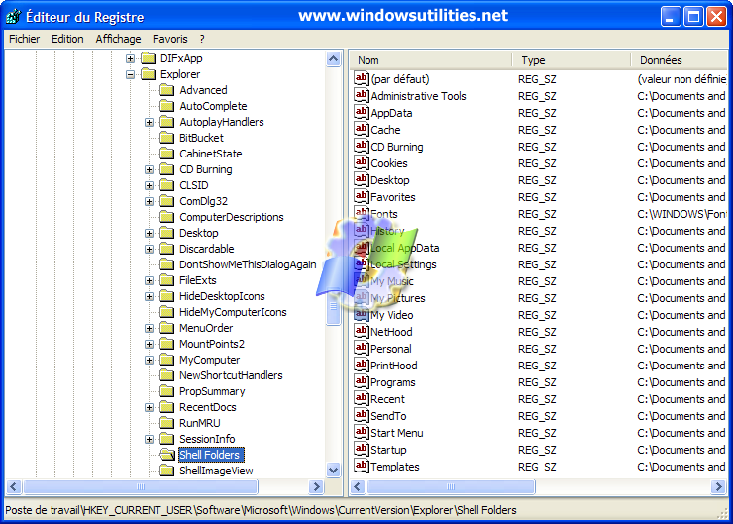Image resolution: width=733 pixels, height=524 pixels.
Task: Click the string icon of NetHood
Action: click(362, 332)
